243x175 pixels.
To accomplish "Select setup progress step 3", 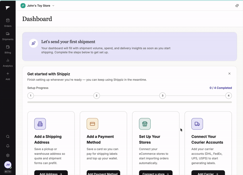I will [x=163, y=96].
